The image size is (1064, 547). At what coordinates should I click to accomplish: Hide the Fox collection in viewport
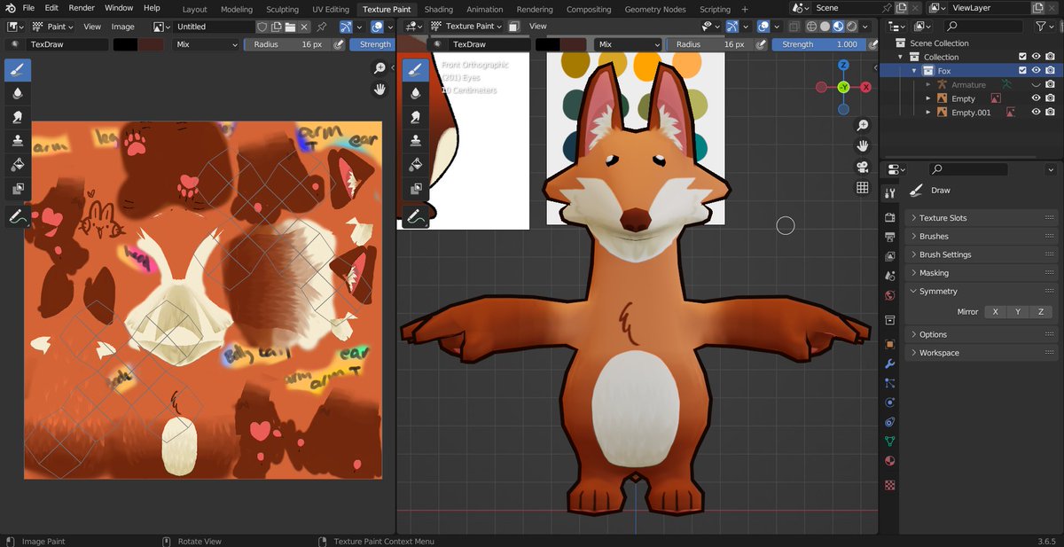tap(1036, 70)
